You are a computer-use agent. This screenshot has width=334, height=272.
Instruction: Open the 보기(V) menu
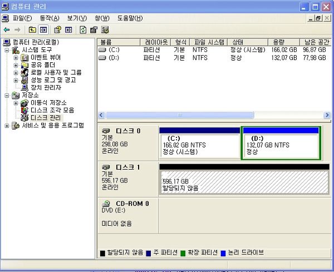click(77, 18)
